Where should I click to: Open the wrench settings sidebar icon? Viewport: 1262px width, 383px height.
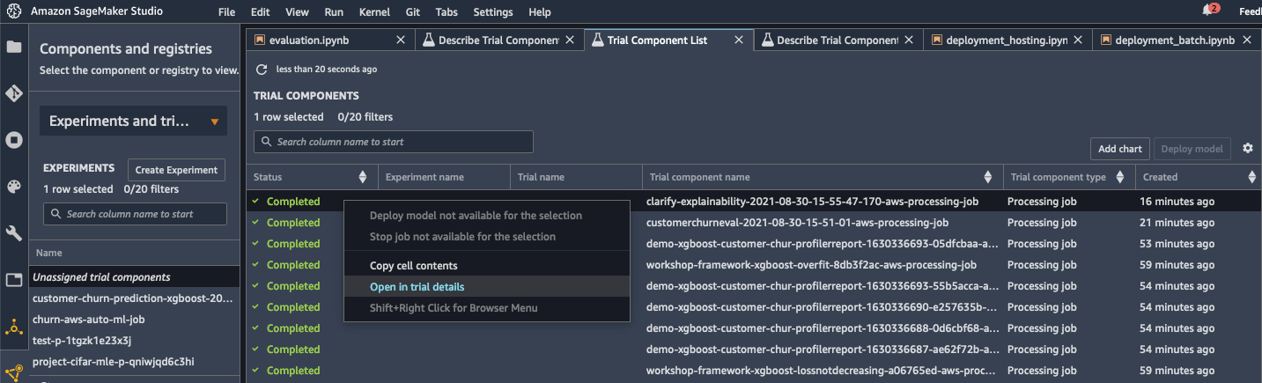pos(14,233)
